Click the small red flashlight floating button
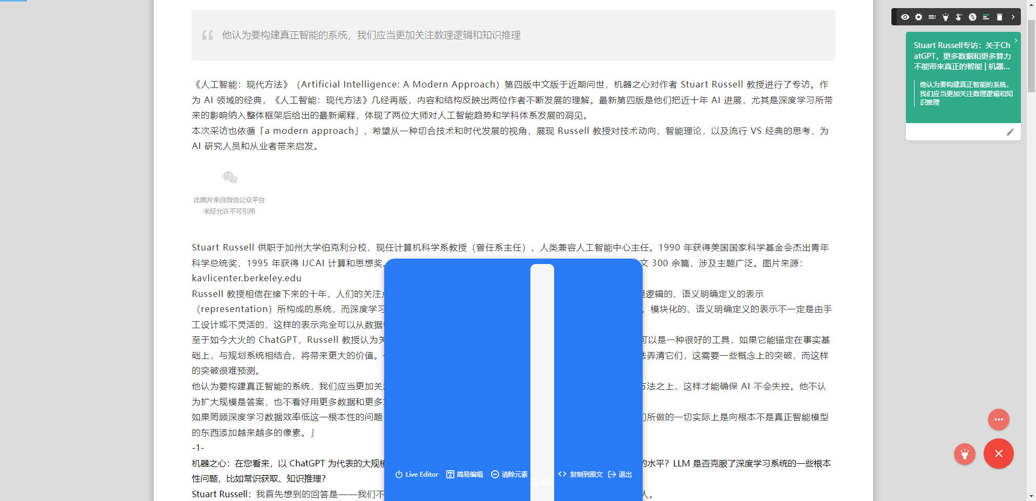This screenshot has height=501, width=1036. click(x=965, y=454)
